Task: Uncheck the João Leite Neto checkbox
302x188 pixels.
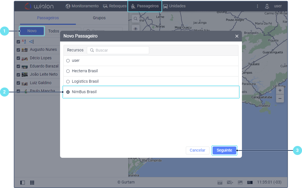Action: coord(18,75)
